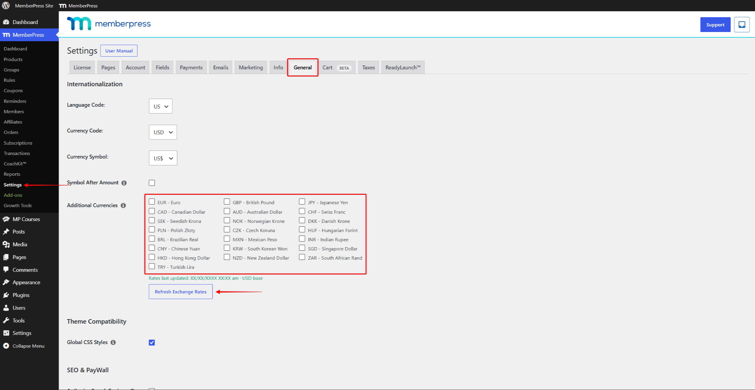Click MemberPress Site in admin bar
755x390 pixels.
(34, 6)
